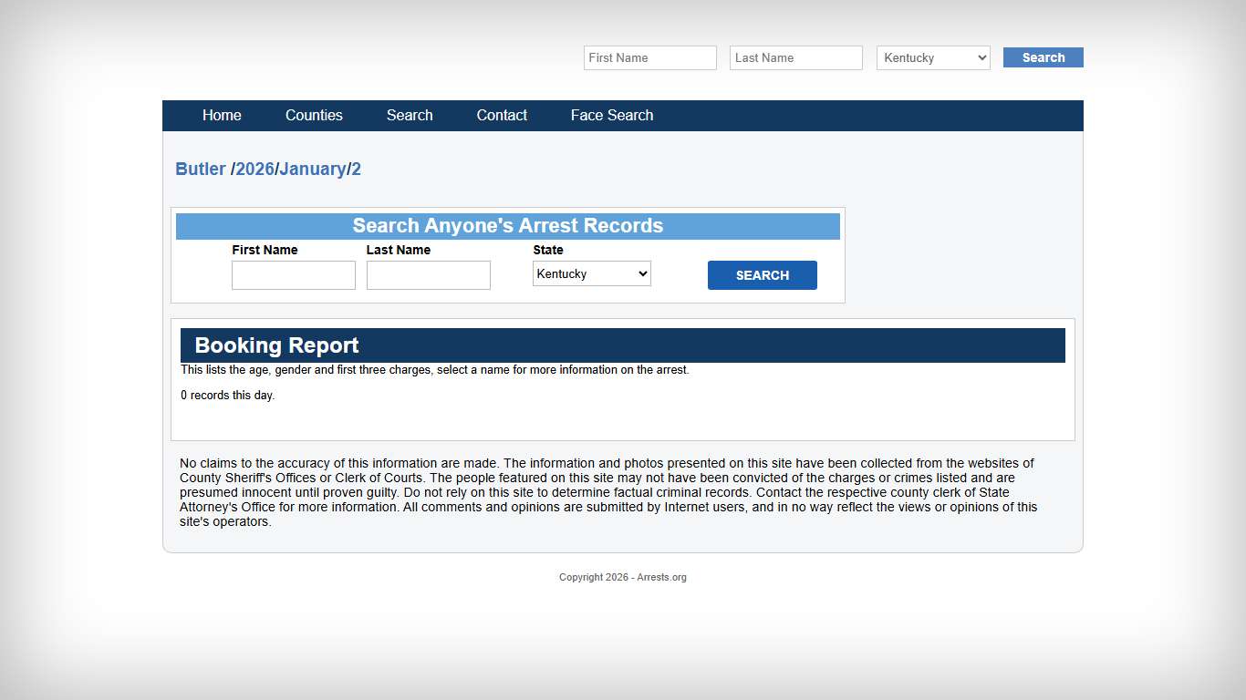Open the Search page from navigation
This screenshot has height=700, width=1246.
(409, 115)
